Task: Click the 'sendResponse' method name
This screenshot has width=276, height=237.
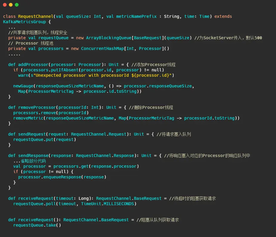Action: click(33, 156)
